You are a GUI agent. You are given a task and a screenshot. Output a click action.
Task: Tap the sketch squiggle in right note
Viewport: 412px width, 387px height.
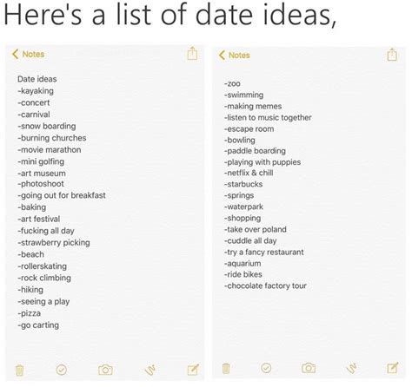352,368
